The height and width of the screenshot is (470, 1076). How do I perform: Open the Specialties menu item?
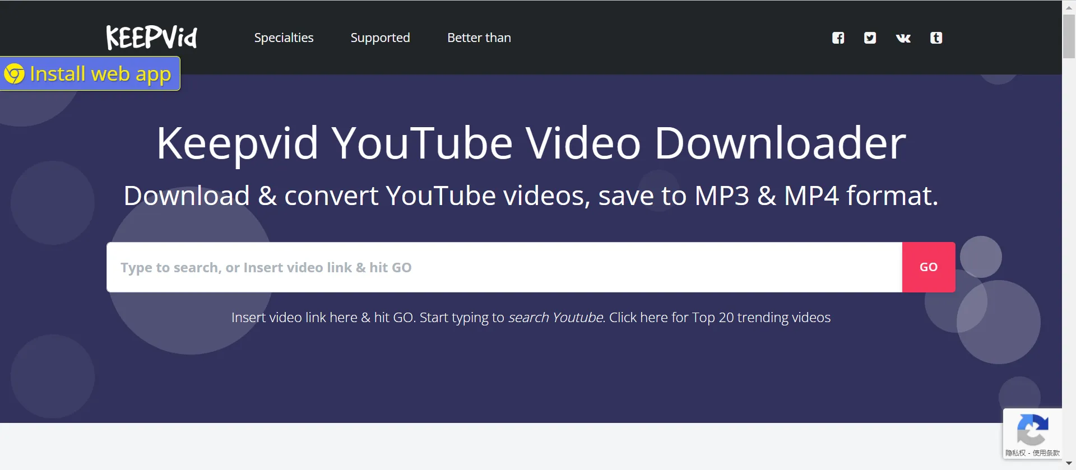[284, 38]
